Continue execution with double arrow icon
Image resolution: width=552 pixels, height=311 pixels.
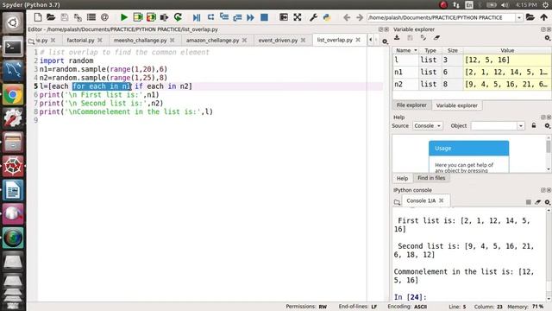click(x=250, y=17)
